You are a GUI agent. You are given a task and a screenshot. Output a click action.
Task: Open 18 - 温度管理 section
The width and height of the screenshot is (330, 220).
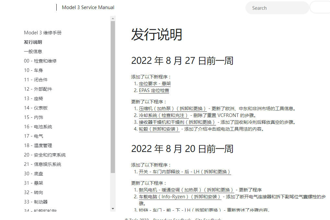(38, 145)
